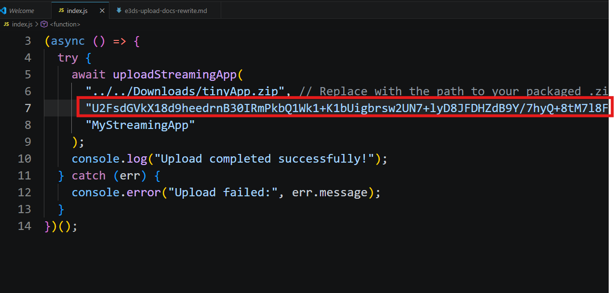Image resolution: width=614 pixels, height=293 pixels.
Task: Switch to the Welcome tab
Action: [22, 10]
